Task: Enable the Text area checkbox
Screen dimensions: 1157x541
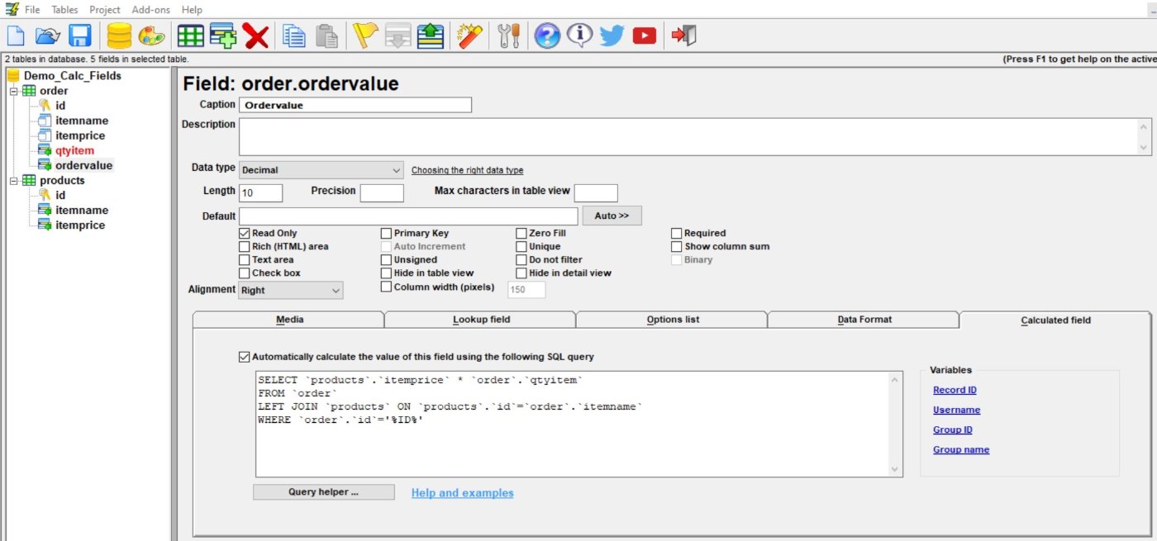Action: [x=245, y=260]
